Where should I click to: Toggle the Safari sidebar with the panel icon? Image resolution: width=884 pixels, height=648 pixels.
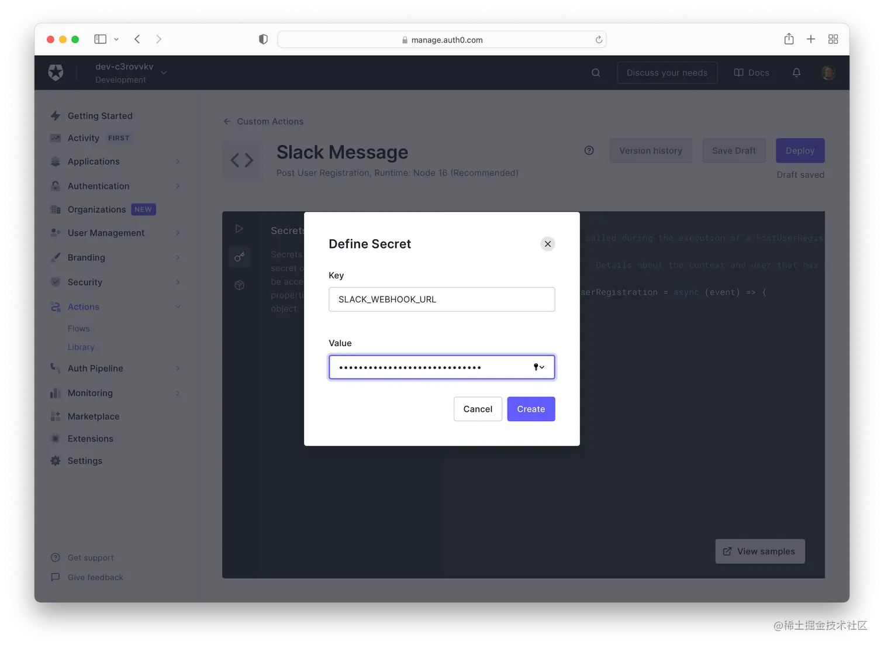pos(100,39)
